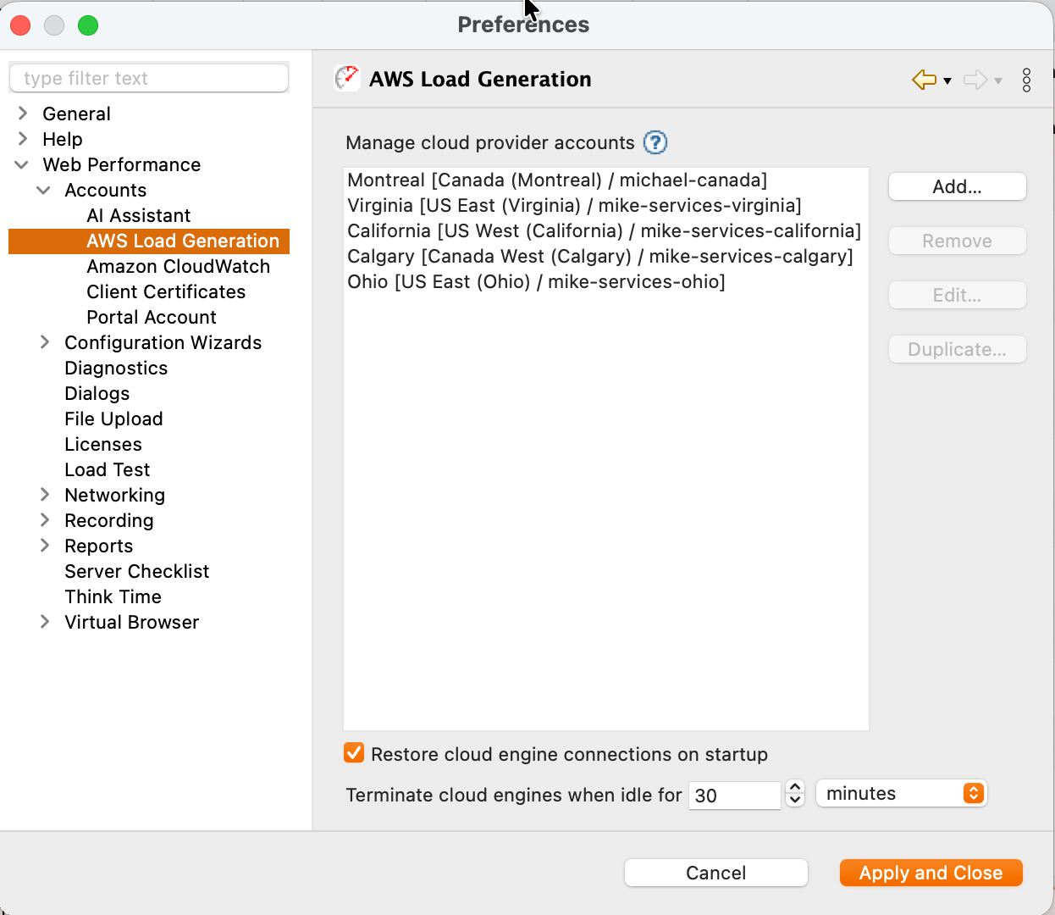Viewport: 1055px width, 915px height.
Task: Click the Web Performance tree label
Action: pyautogui.click(x=122, y=164)
